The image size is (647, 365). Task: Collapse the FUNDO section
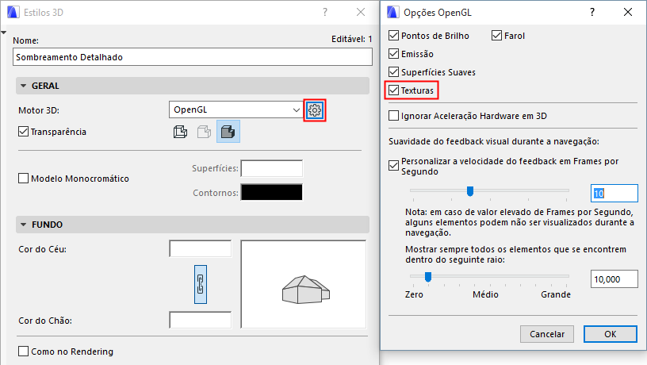[23, 225]
